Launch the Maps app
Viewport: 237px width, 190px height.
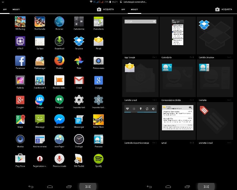[x=20, y=120]
